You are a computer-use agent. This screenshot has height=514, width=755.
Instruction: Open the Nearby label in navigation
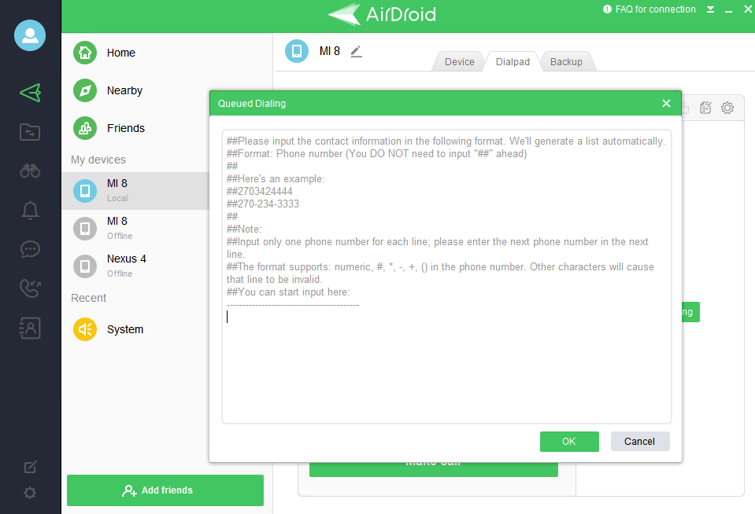coord(124,90)
